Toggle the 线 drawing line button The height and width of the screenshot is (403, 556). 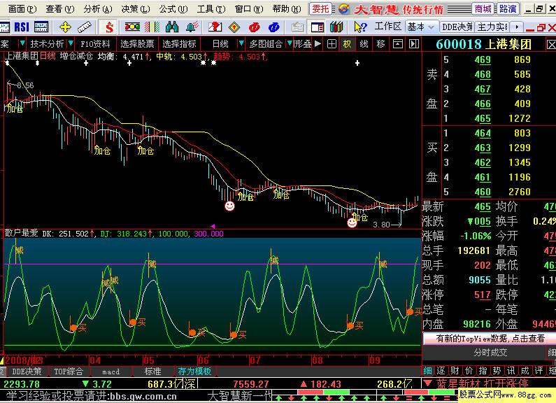[364, 44]
